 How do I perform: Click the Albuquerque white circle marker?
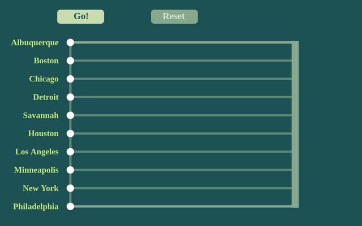tap(70, 42)
